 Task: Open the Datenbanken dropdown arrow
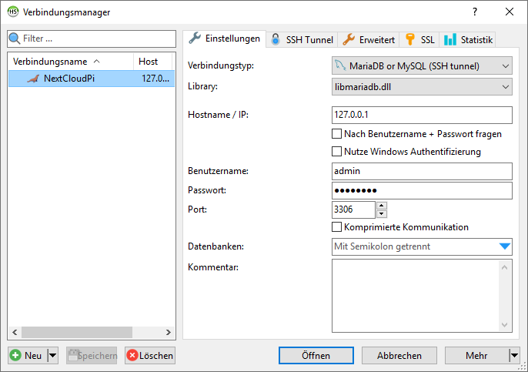[x=505, y=246]
